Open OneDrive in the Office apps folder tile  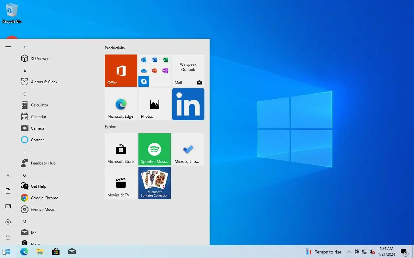pos(144,71)
